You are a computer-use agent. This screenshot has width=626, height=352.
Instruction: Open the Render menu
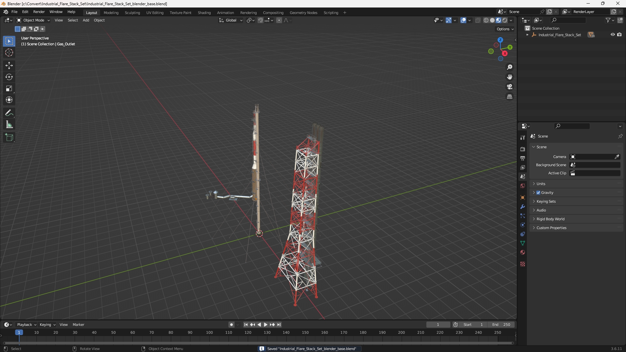(39, 12)
